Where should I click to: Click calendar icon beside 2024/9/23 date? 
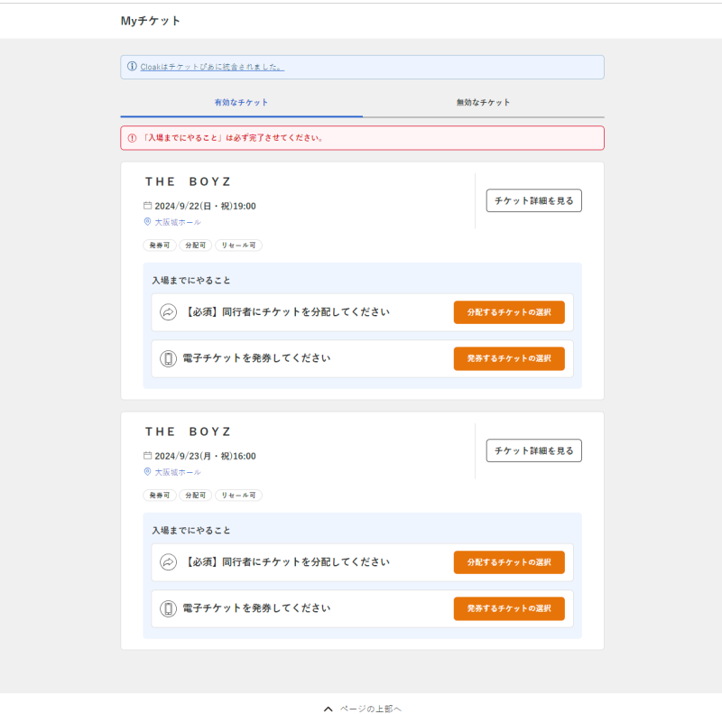(147, 456)
